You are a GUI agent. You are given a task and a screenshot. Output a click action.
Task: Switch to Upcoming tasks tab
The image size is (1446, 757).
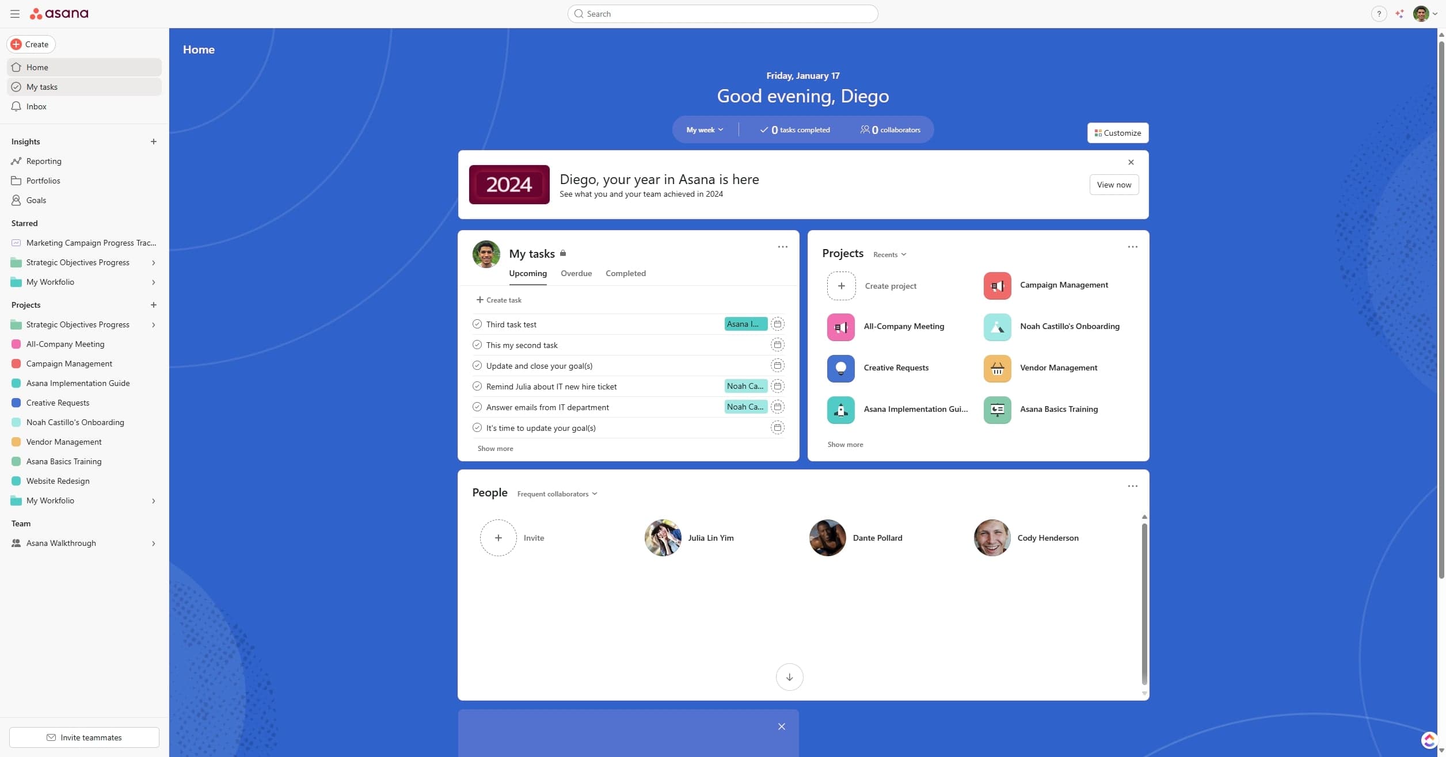point(528,273)
